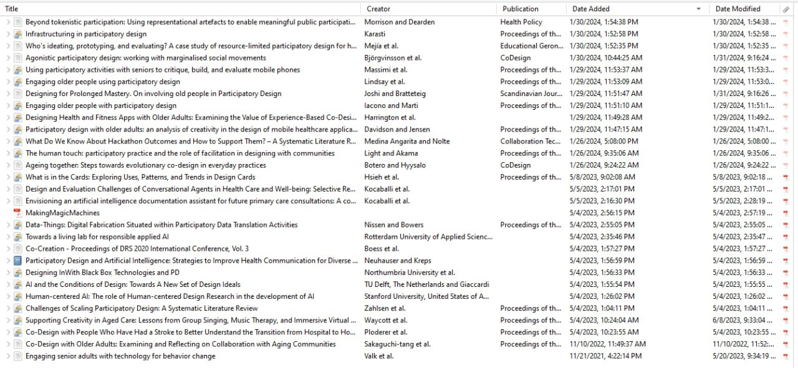Click the item icon for 'Who's ideating, prototyping, and evaluating?'
This screenshot has width=798, height=368.
(18, 46)
